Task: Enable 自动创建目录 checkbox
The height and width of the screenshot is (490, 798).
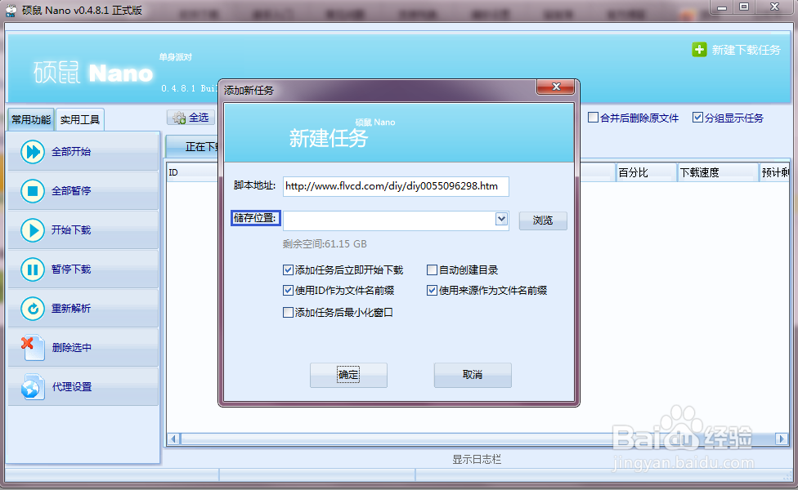Action: pyautogui.click(x=432, y=269)
